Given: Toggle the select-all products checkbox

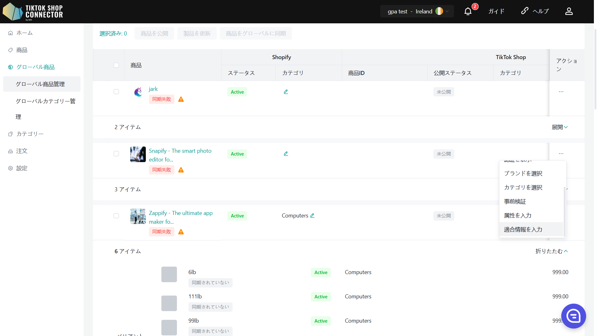Looking at the screenshot, I should [x=116, y=65].
